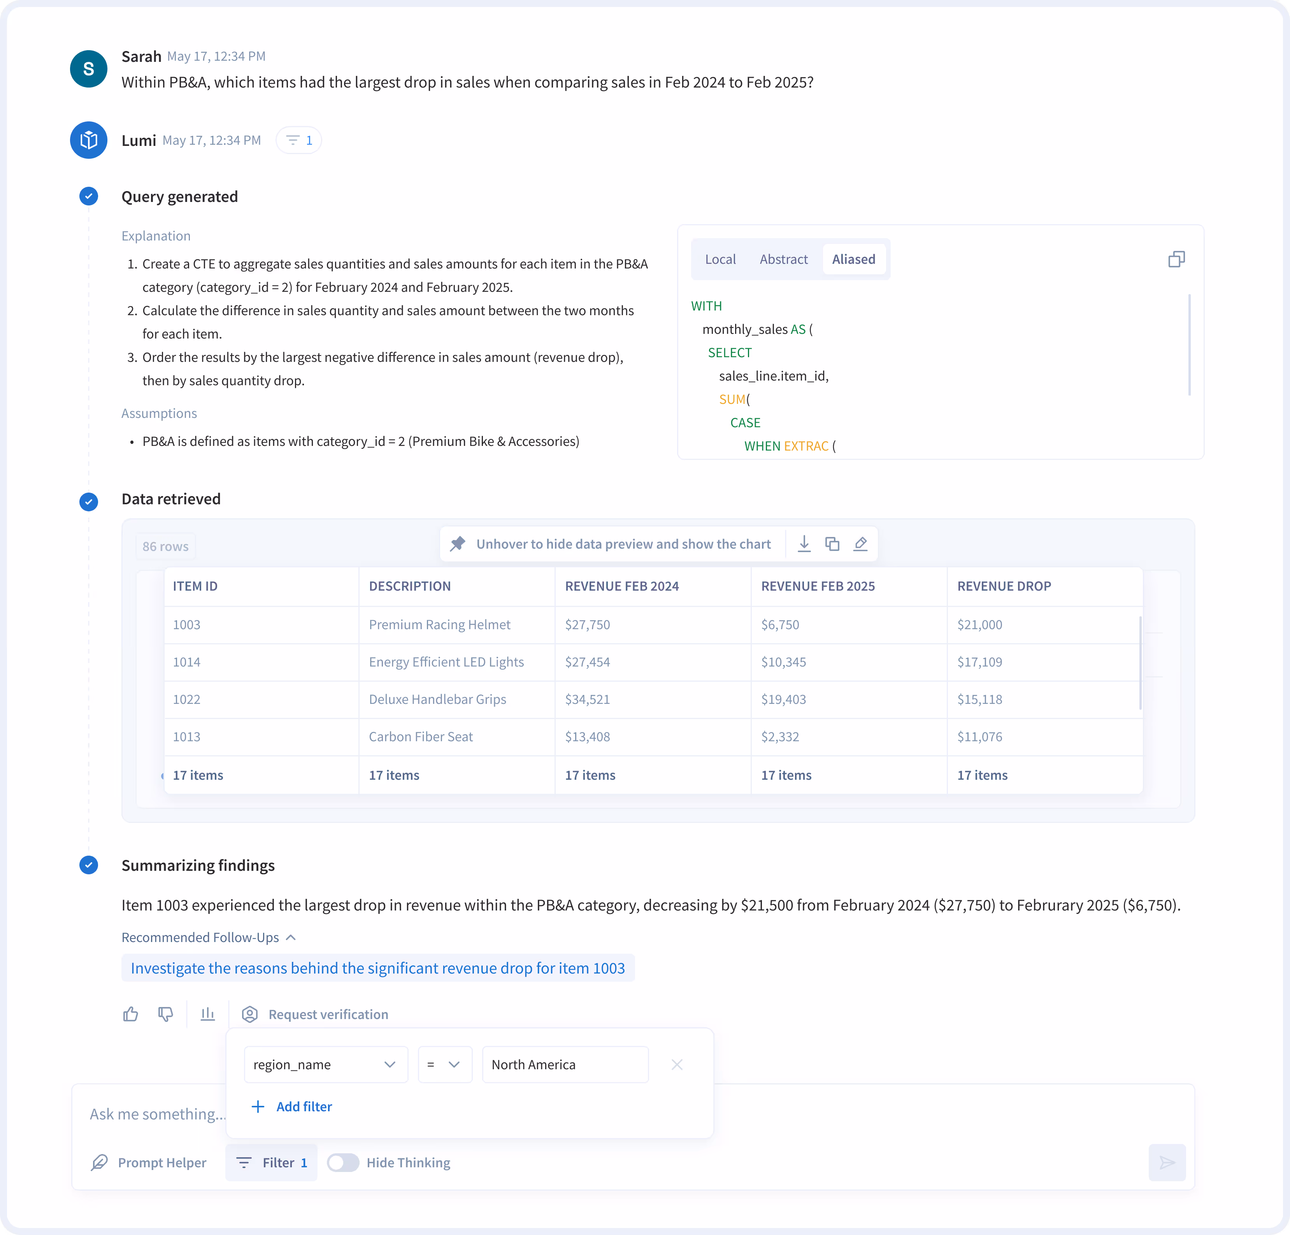Image resolution: width=1290 pixels, height=1235 pixels.
Task: Switch to the Abstract query tab
Action: 783,259
